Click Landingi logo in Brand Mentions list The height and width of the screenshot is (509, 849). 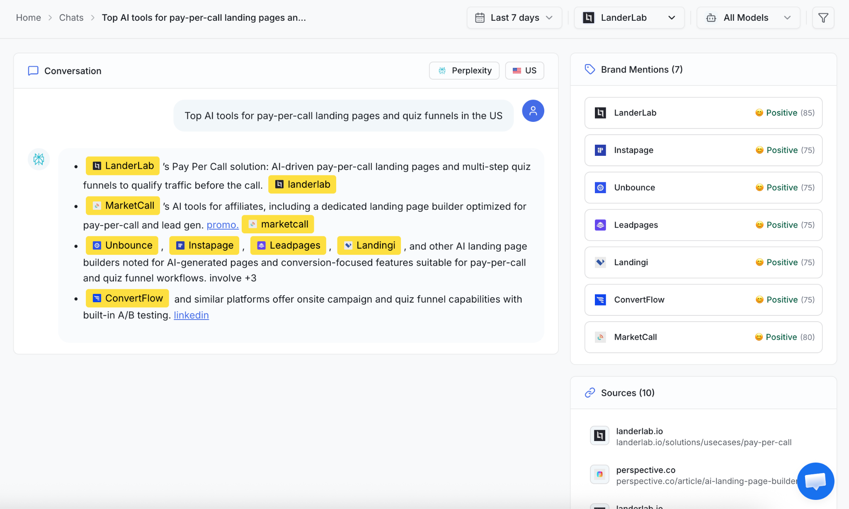tap(600, 262)
